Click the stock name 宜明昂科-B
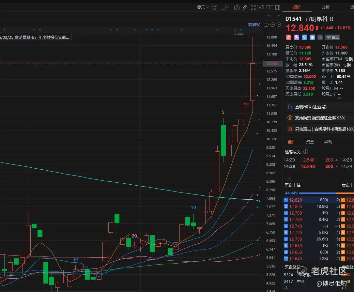Viewport: 354px width, 292px height. click(x=319, y=19)
